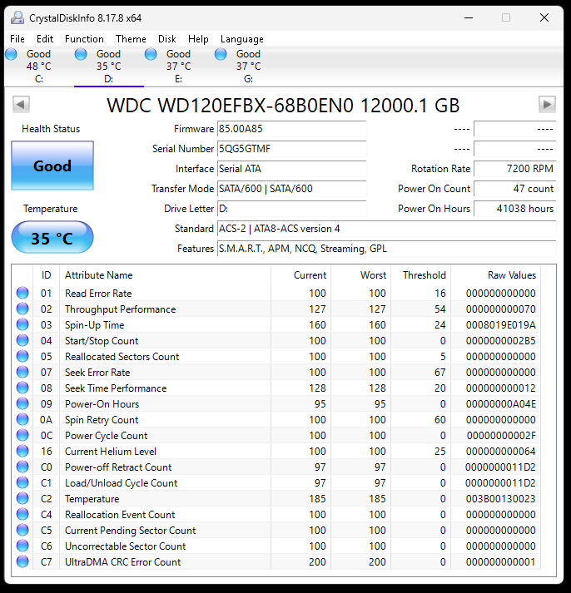Click the G: drive status orb icon
This screenshot has width=571, height=593.
(221, 54)
